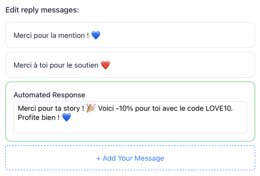The image size is (260, 176).
Task: Place cursor on "Merci pour ta story !"
Action: pyautogui.click(x=51, y=108)
